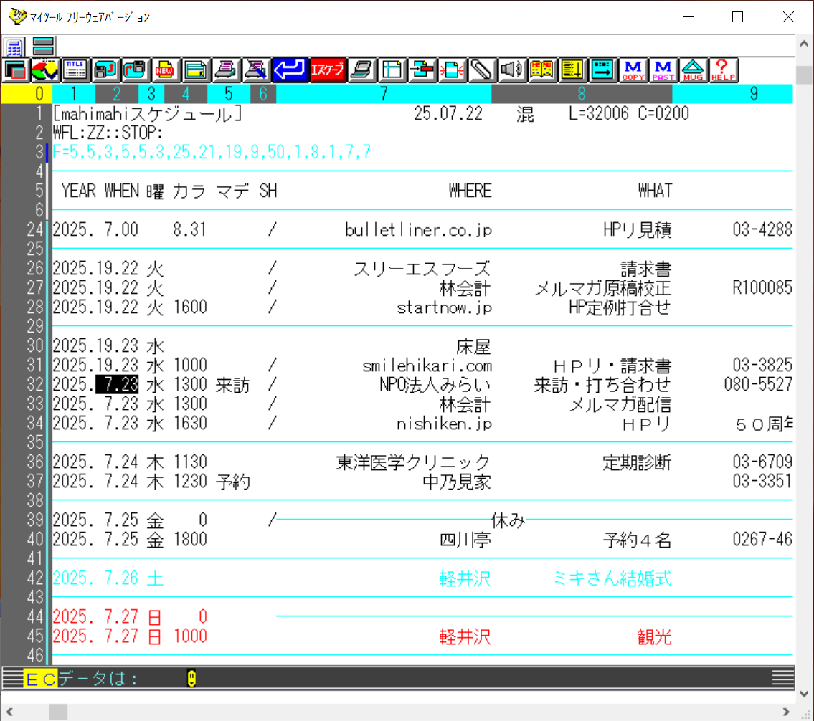Click the vertical scrollbar up arrow
Image resolution: width=814 pixels, height=721 pixels.
(x=805, y=44)
